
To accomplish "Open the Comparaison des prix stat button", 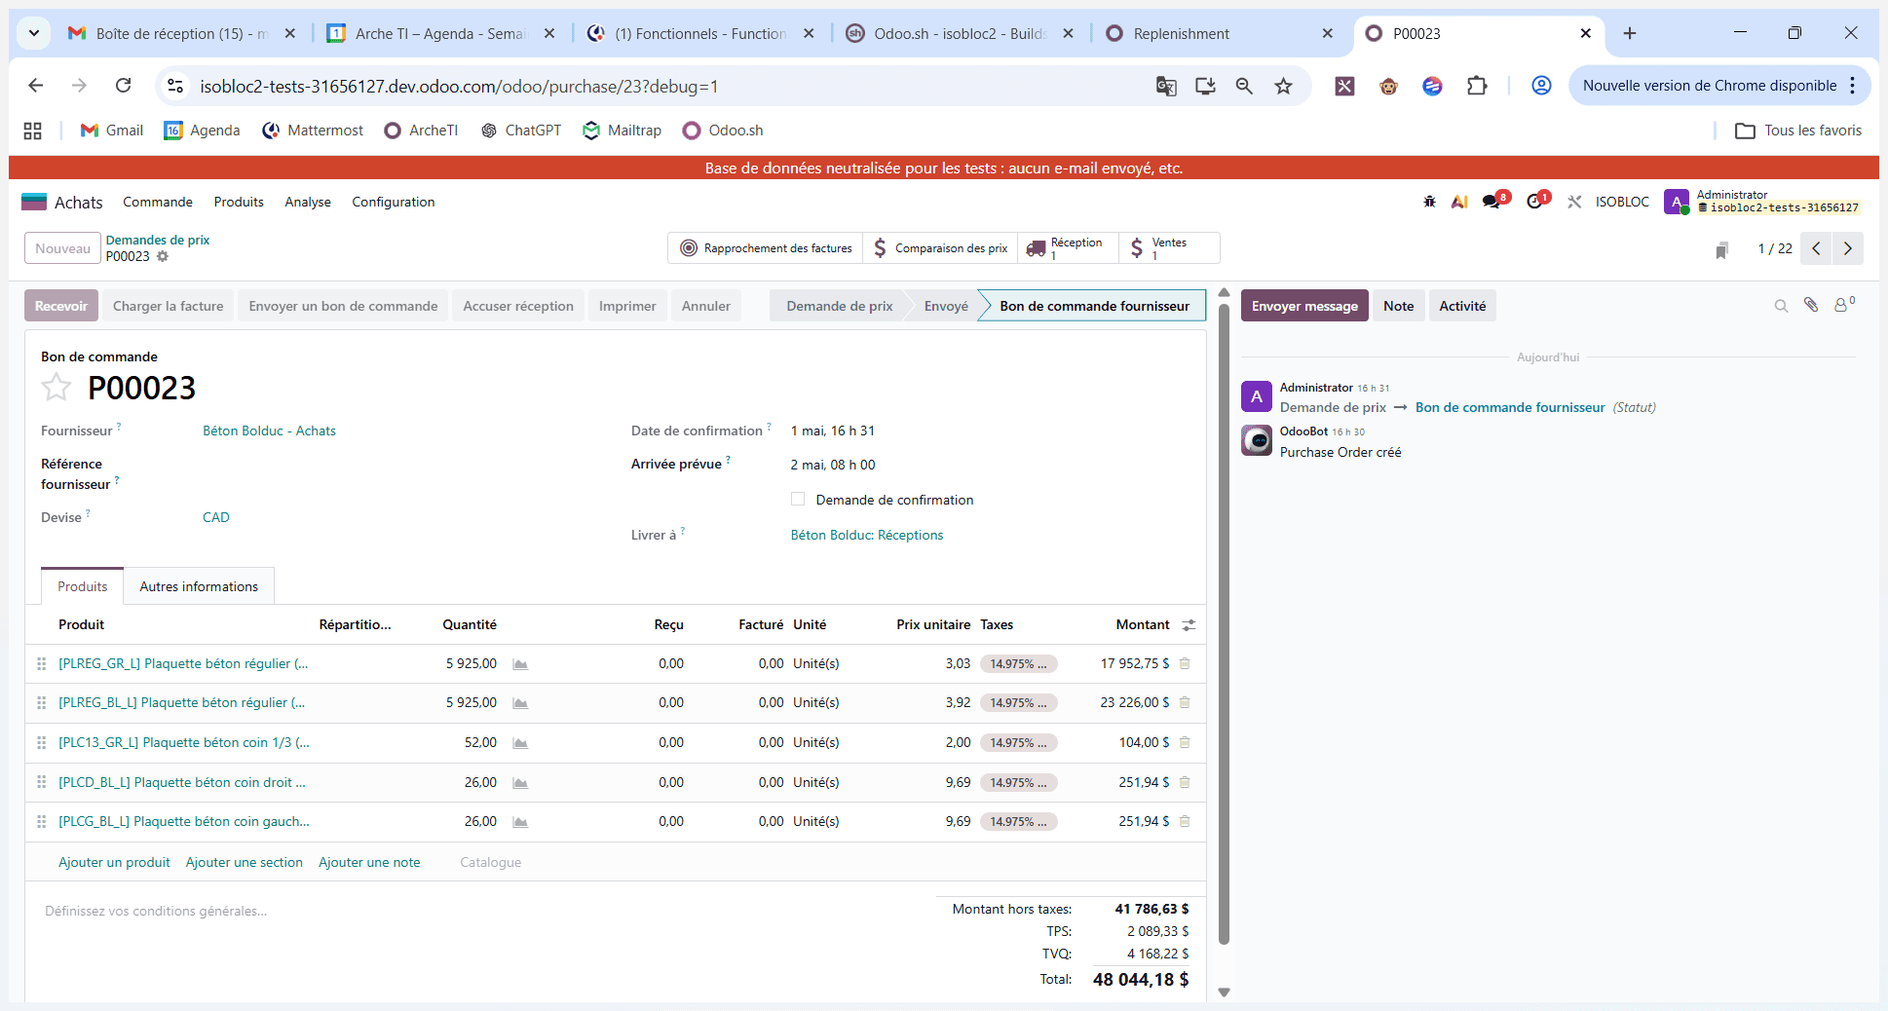I will pos(940,248).
